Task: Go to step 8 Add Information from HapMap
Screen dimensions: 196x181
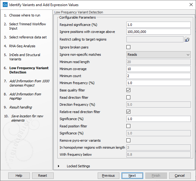Action: (x=25, y=96)
